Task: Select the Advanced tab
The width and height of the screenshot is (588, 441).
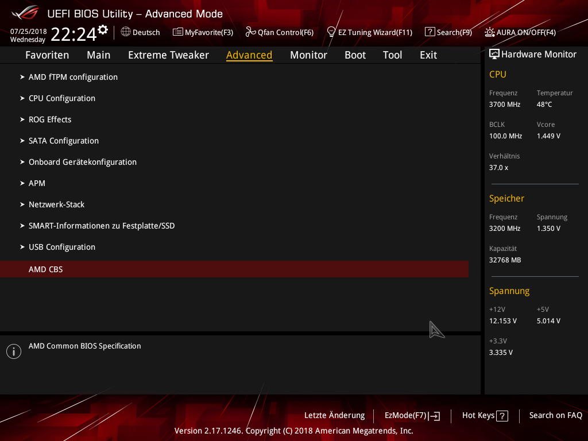Action: coord(249,55)
